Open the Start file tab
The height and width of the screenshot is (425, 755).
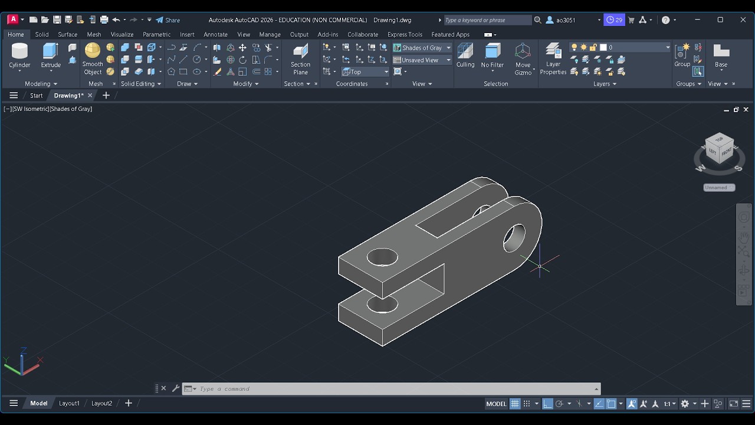(x=36, y=95)
